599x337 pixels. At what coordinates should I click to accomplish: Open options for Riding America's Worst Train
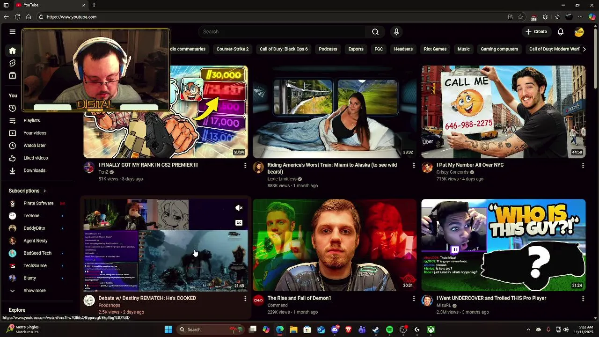coord(414,165)
